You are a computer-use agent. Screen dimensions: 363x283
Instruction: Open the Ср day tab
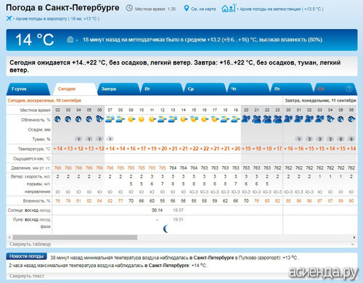click(x=205, y=89)
